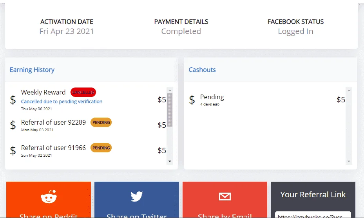Click the Twitter bird icon
Screen dimensions: 364x218
(137, 197)
